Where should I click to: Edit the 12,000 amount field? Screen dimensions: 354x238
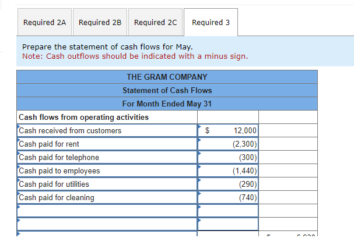pos(228,130)
